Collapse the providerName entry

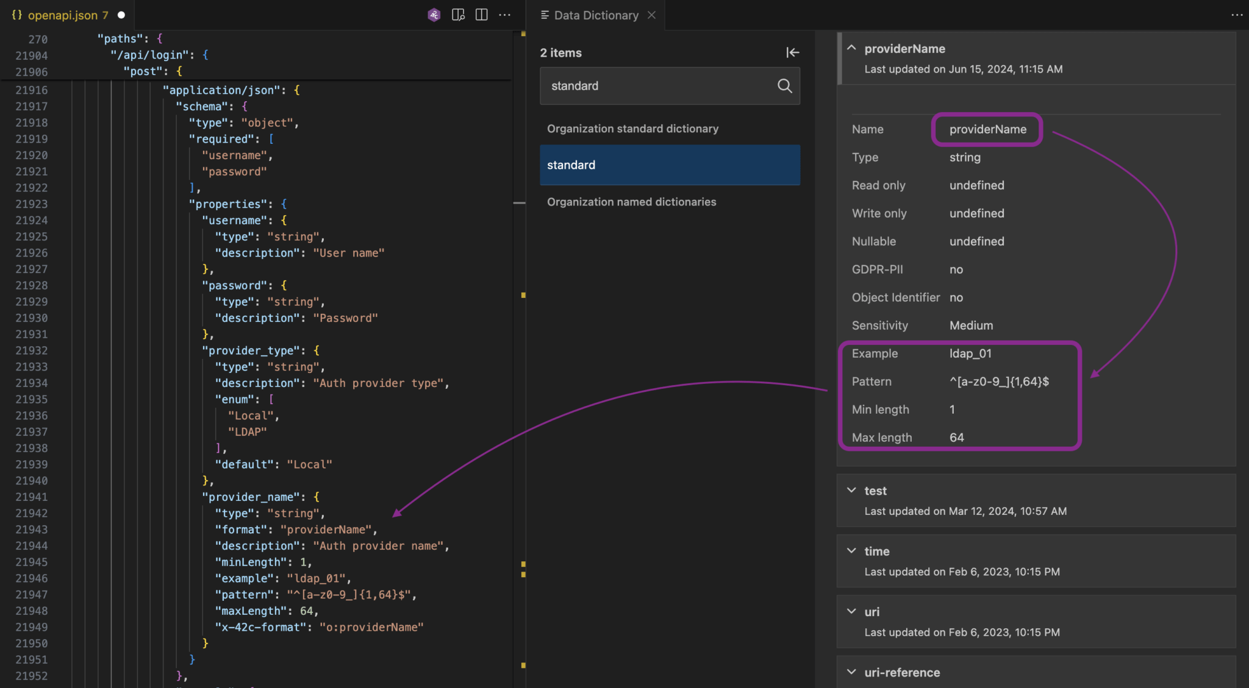tap(851, 48)
